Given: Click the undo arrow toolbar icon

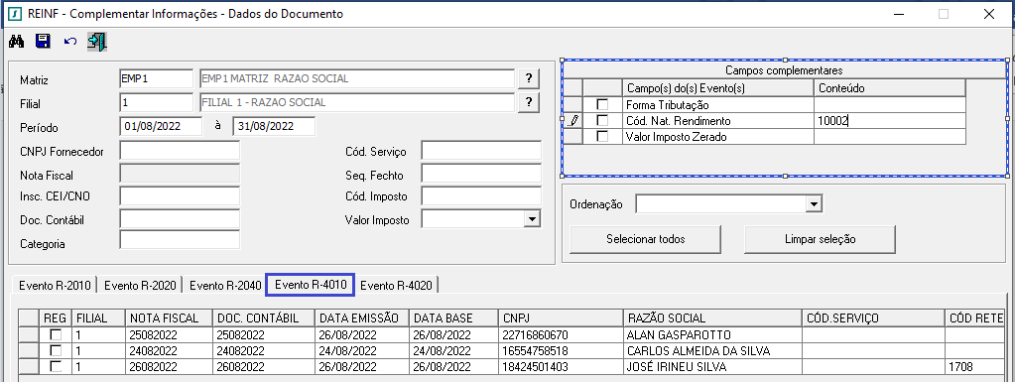Looking at the screenshot, I should coord(69,42).
